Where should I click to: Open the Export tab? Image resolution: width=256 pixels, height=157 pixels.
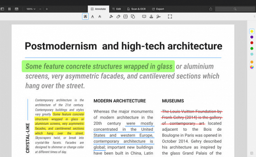158,9
